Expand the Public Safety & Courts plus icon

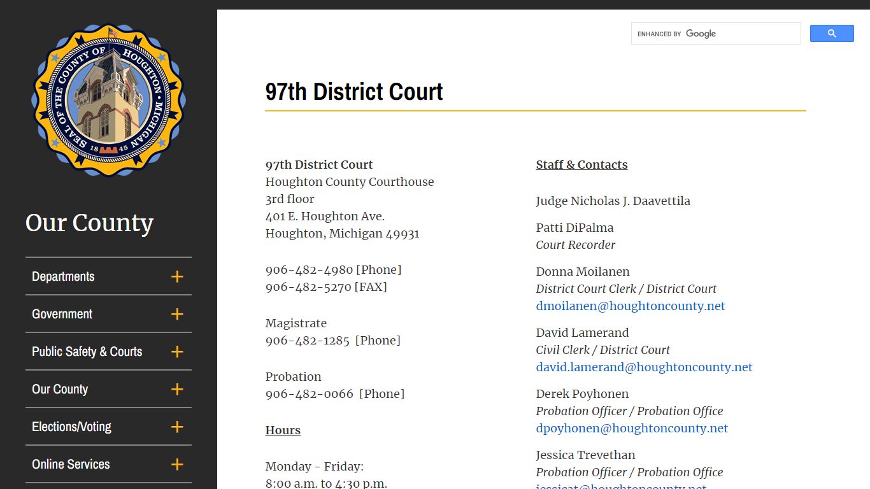point(177,351)
